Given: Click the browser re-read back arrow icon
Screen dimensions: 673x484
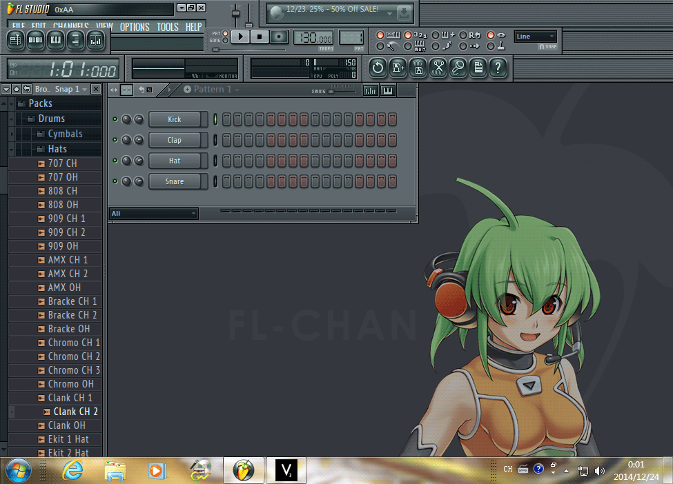Looking at the screenshot, I should [x=27, y=89].
